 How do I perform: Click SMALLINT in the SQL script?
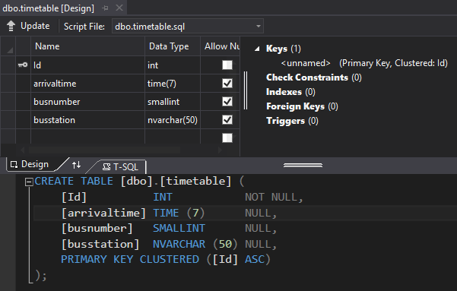click(x=179, y=228)
